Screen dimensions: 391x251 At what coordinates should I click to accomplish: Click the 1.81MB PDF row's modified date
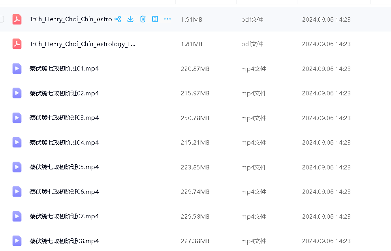(x=326, y=44)
